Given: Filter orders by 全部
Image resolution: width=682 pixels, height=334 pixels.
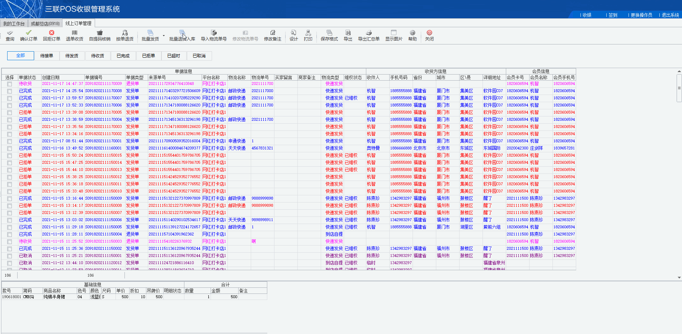Looking at the screenshot, I should point(20,56).
